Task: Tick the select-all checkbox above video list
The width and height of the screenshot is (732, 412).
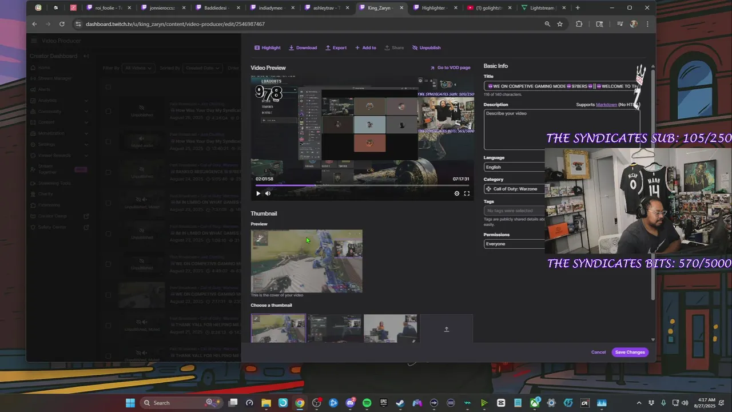Action: click(x=108, y=87)
